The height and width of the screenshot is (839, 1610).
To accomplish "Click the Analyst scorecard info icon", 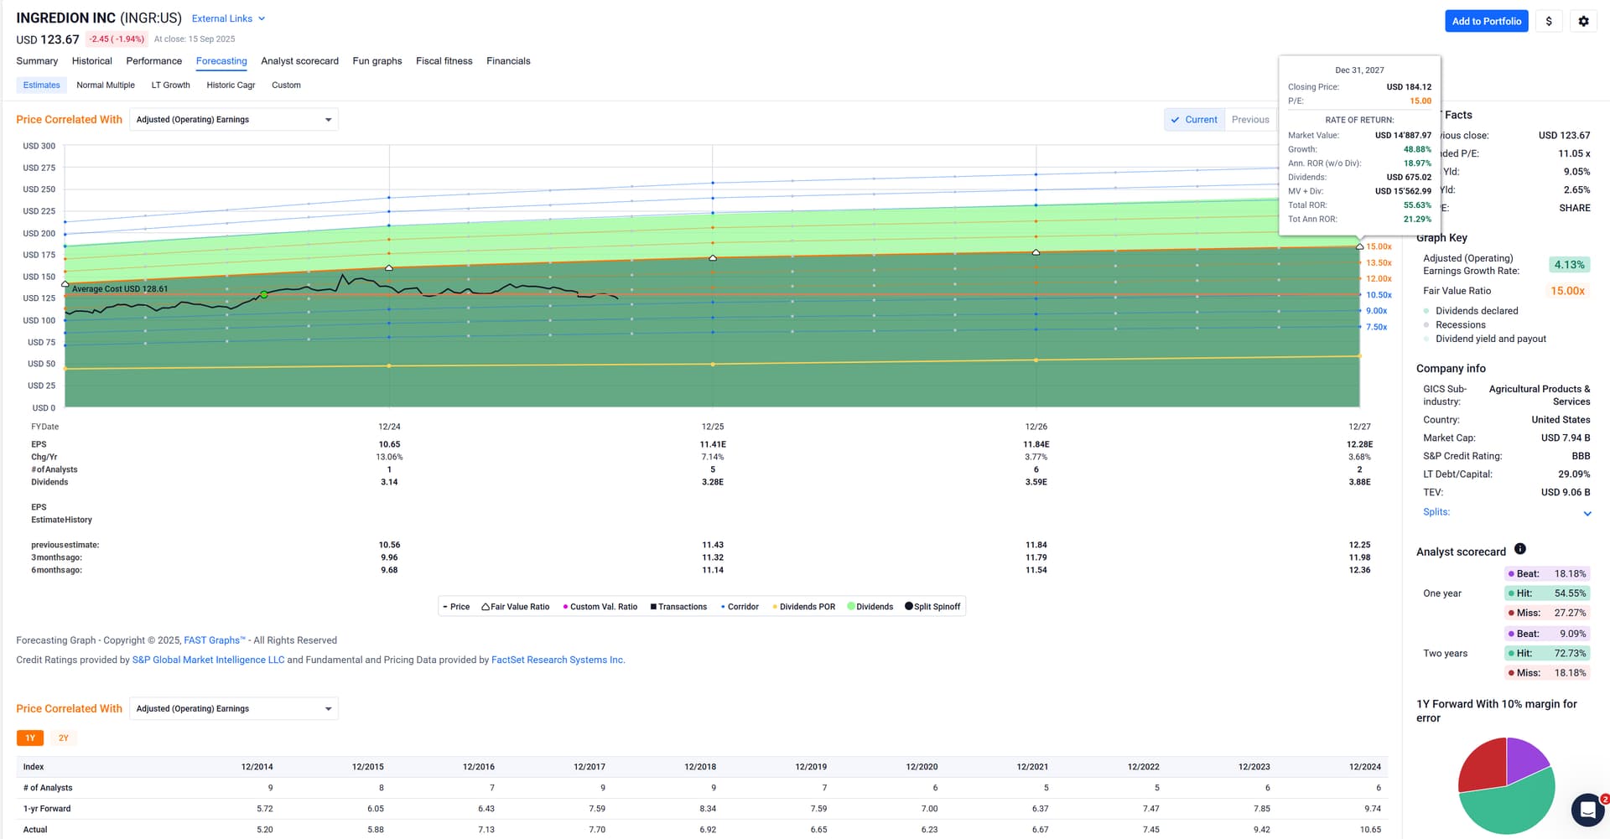I will [x=1519, y=549].
